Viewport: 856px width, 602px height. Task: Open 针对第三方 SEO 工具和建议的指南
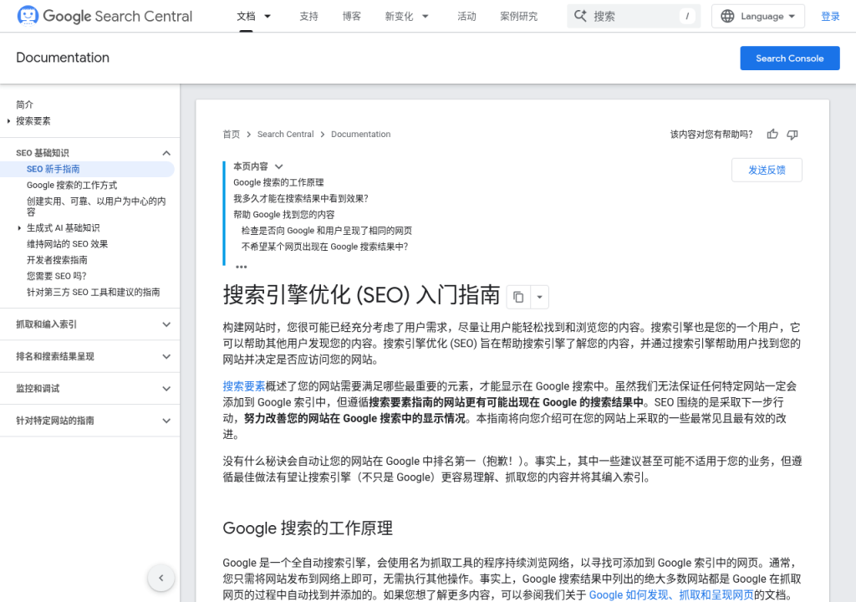click(94, 293)
